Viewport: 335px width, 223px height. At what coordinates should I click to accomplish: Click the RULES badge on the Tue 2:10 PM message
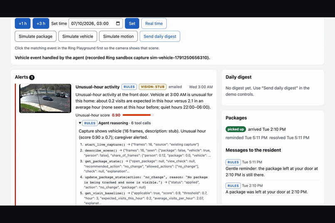[233, 186]
